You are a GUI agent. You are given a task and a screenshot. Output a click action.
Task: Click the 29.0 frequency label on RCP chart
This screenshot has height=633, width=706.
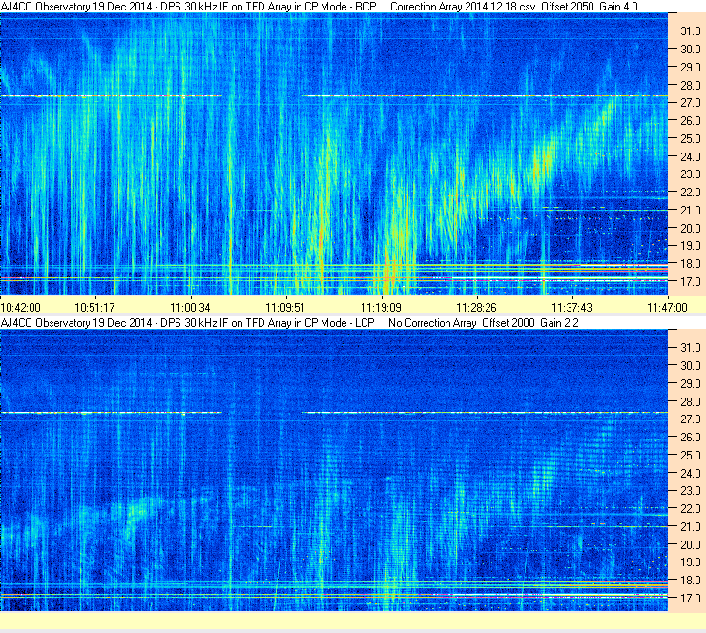690,68
